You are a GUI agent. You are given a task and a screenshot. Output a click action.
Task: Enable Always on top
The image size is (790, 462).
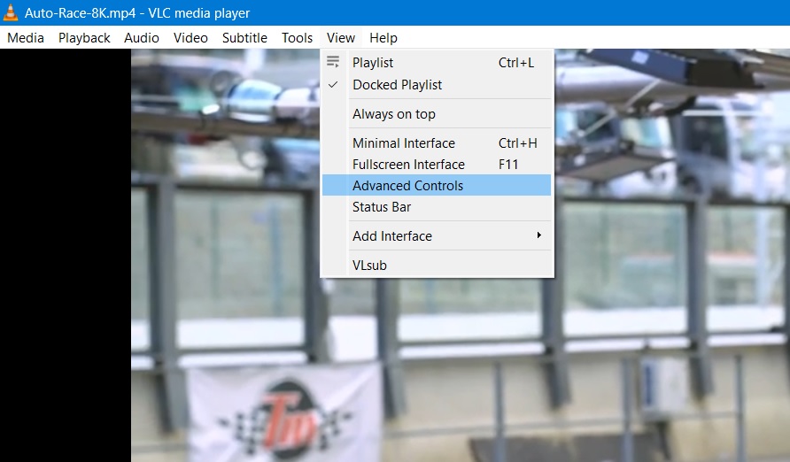(437, 114)
